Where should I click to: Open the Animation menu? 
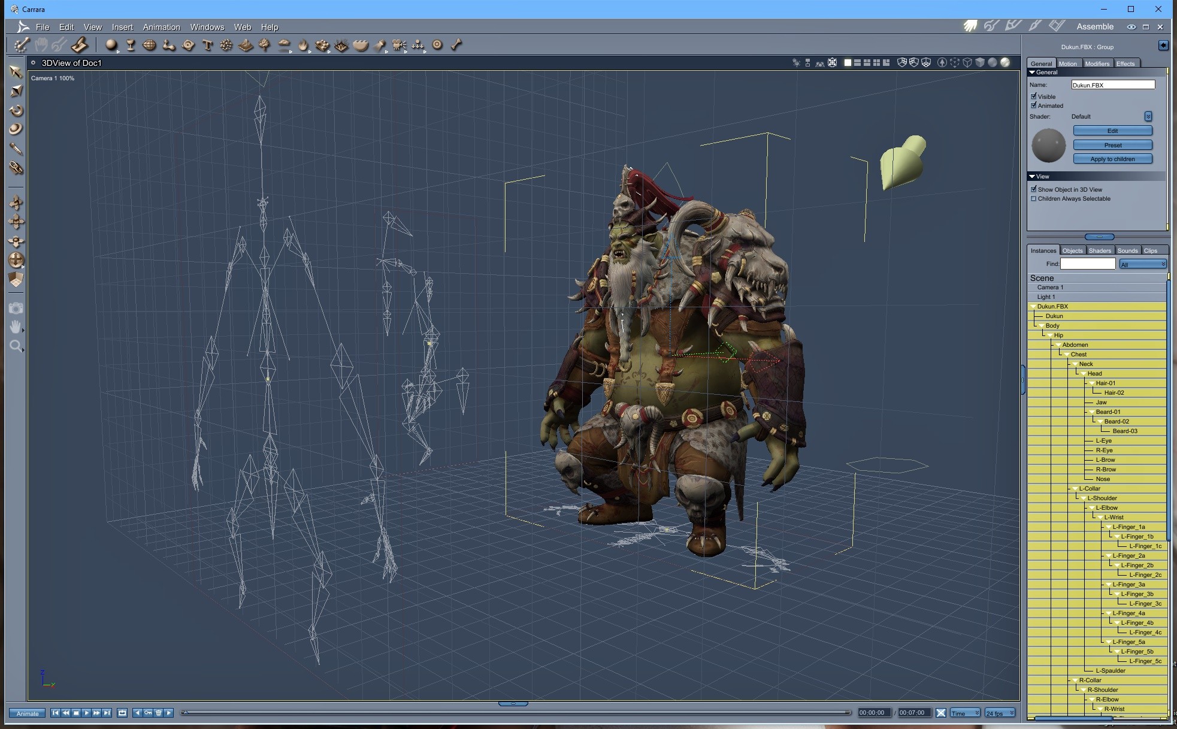click(161, 27)
